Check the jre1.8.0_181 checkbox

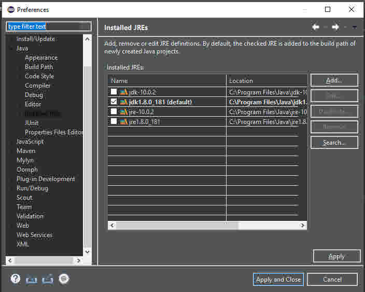pyautogui.click(x=114, y=121)
